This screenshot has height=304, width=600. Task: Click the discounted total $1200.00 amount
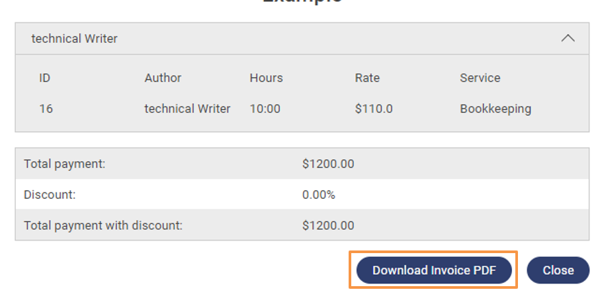tap(328, 225)
